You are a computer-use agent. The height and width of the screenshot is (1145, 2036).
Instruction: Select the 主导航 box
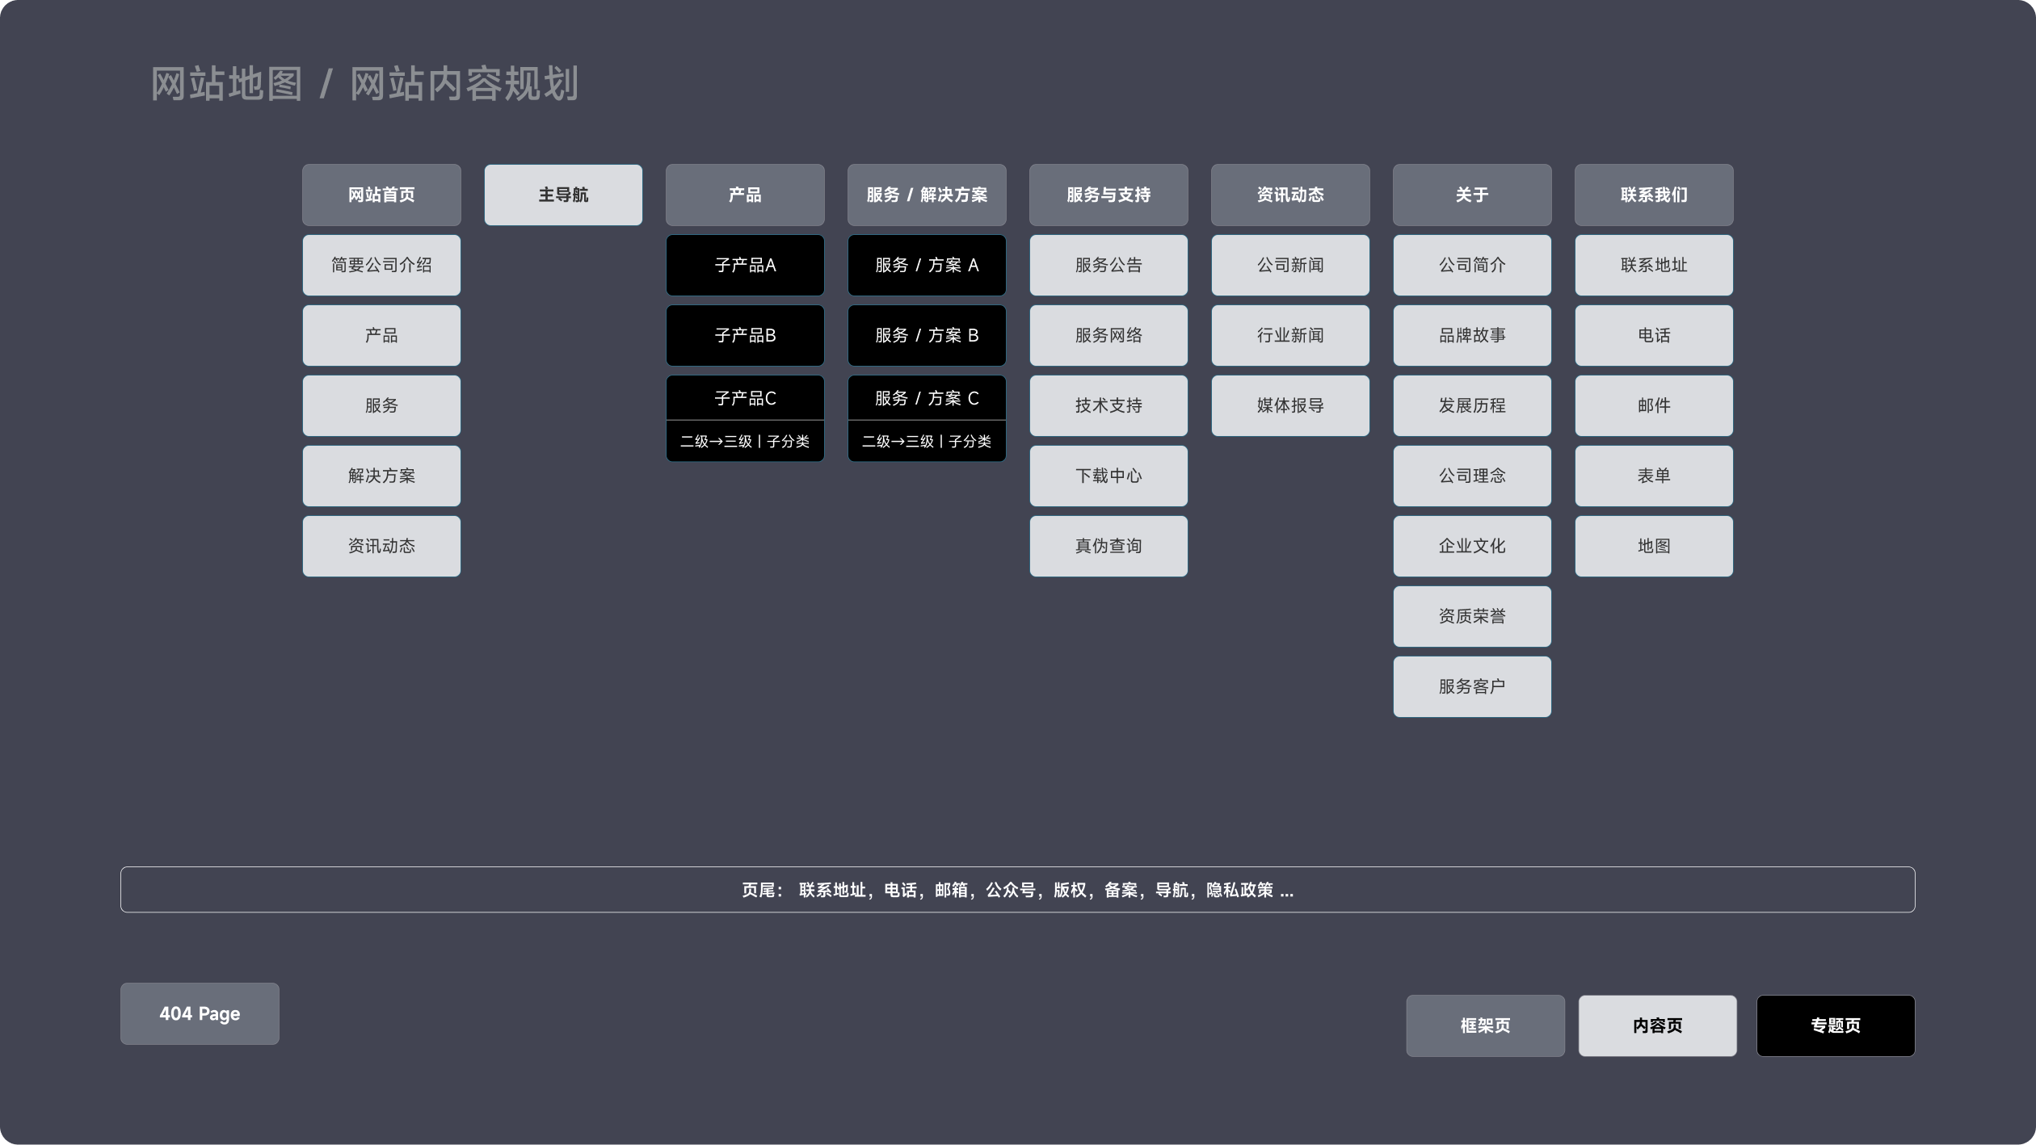(x=563, y=195)
